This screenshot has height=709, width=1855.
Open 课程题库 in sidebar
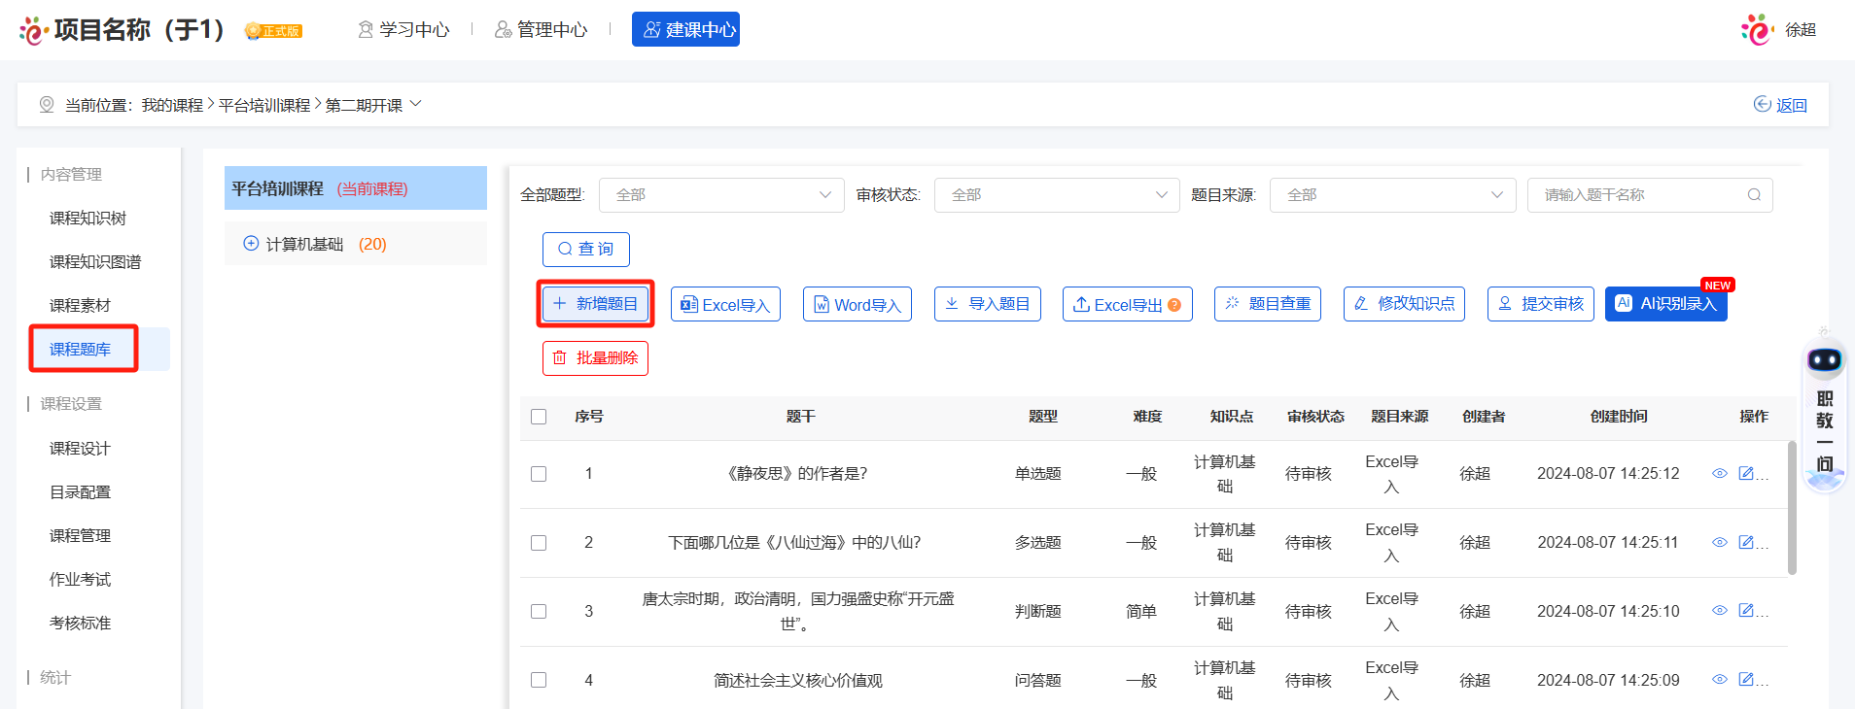pyautogui.click(x=81, y=350)
